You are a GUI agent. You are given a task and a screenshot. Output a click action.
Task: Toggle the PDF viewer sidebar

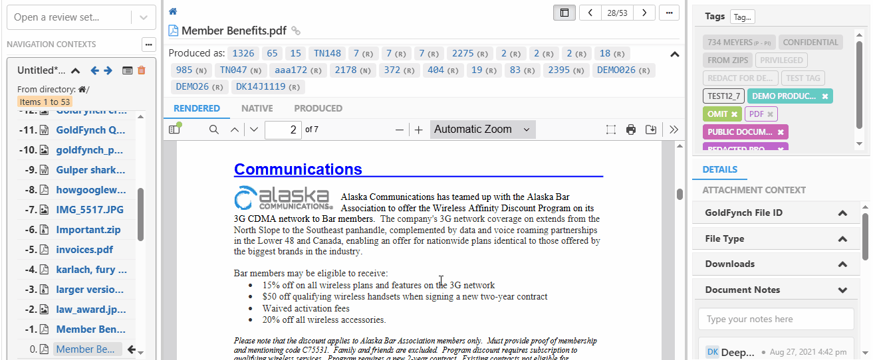(x=175, y=130)
